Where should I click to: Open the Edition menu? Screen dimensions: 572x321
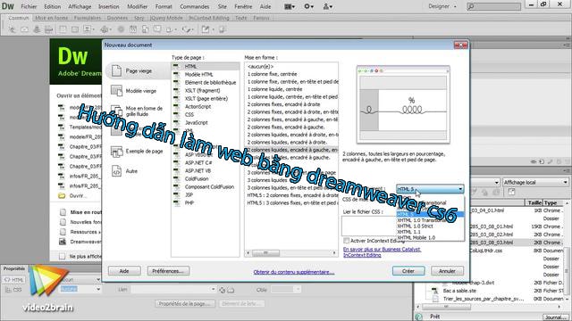[x=53, y=6]
